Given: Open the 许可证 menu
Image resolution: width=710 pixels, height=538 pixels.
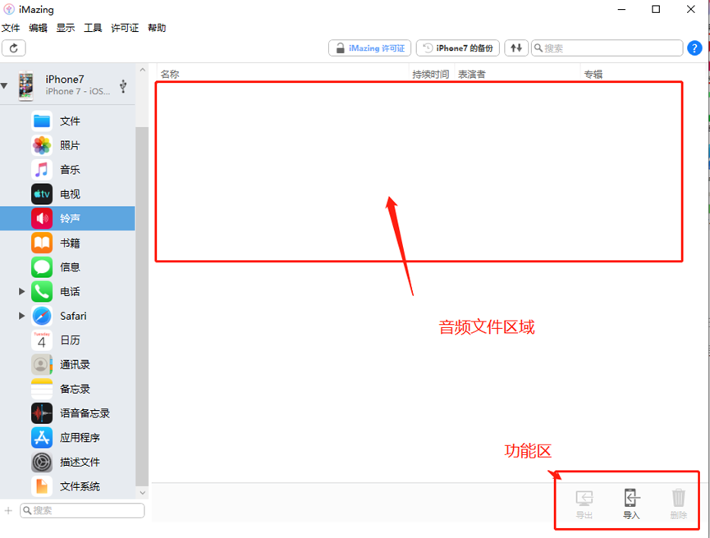Looking at the screenshot, I should click(125, 28).
